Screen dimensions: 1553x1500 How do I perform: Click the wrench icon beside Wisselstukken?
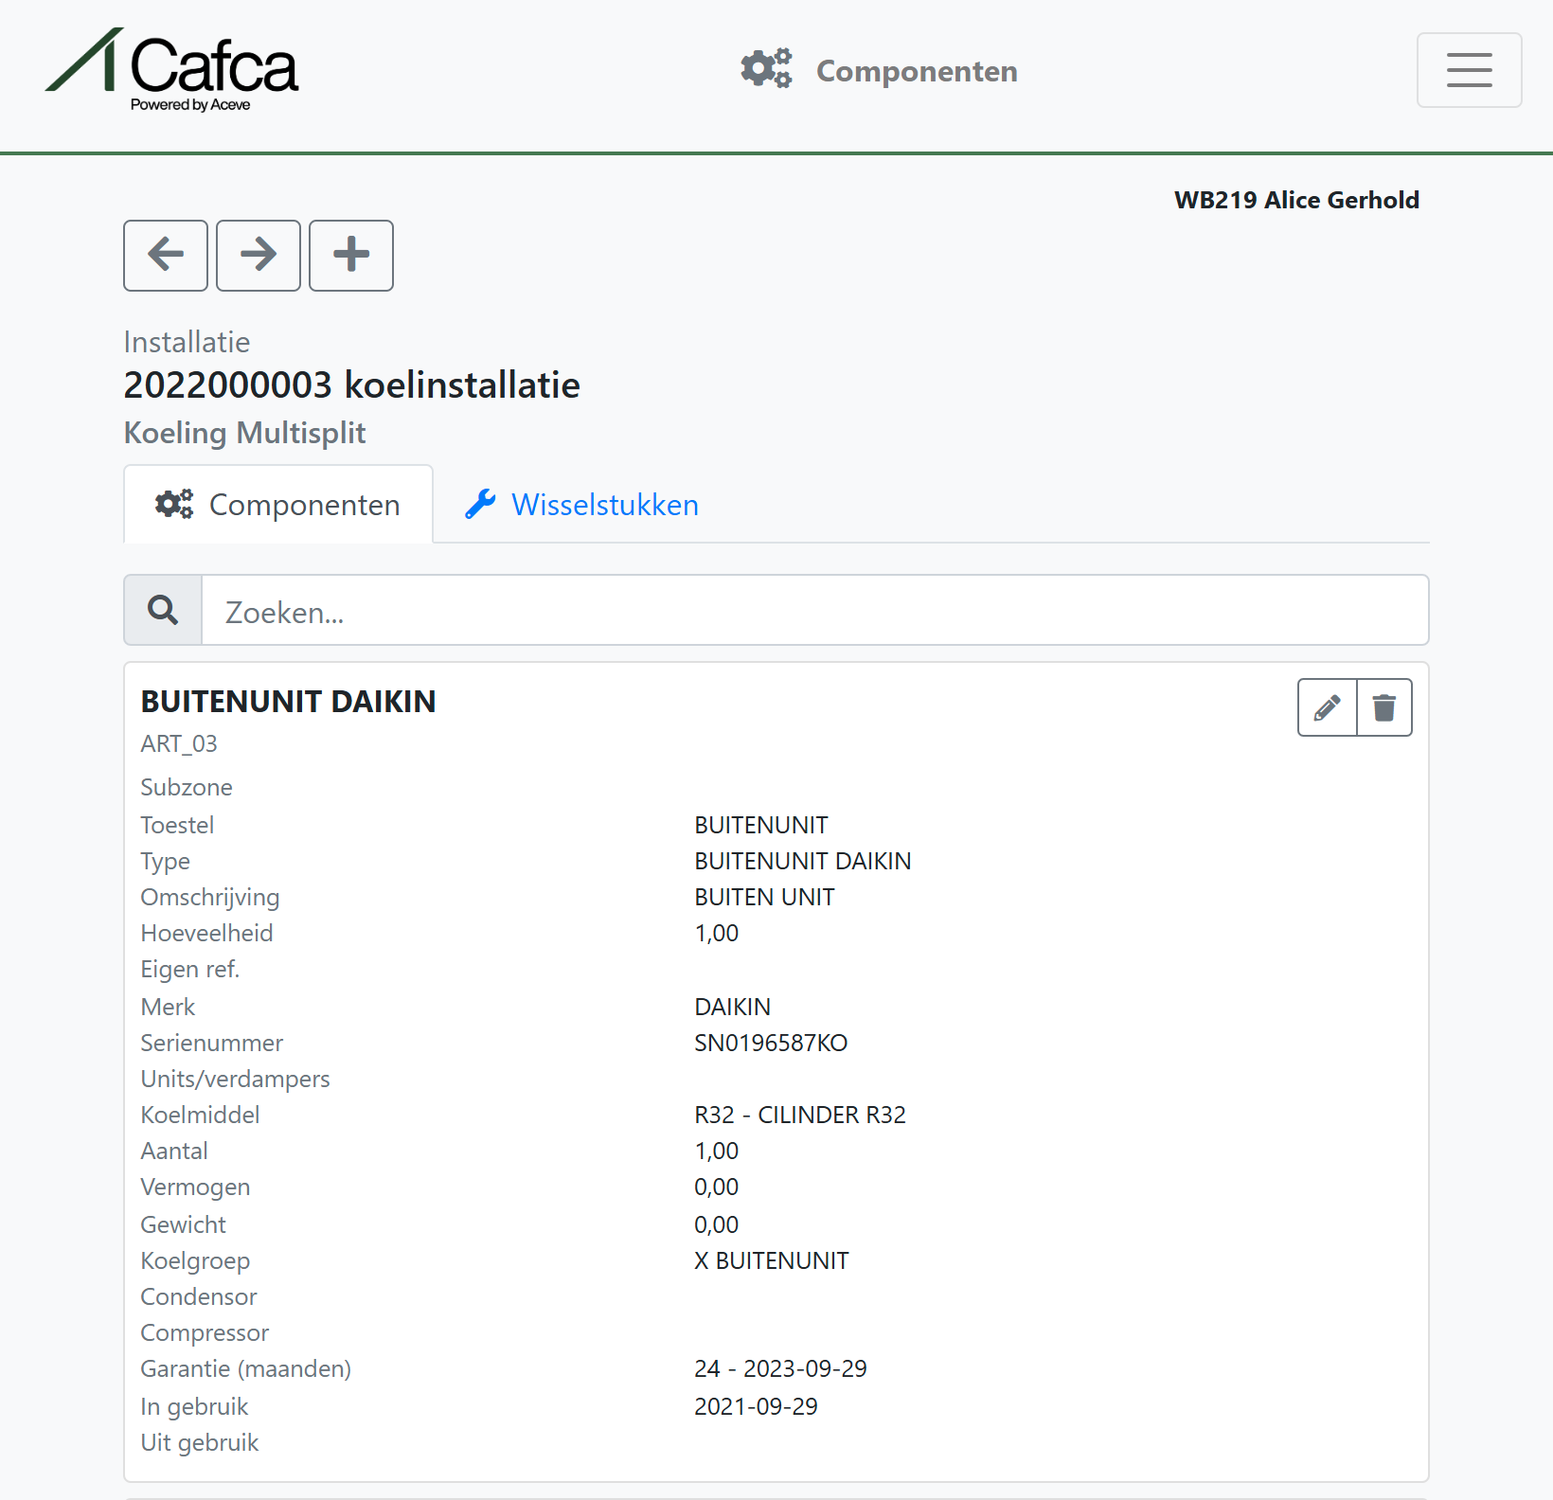[x=480, y=504]
